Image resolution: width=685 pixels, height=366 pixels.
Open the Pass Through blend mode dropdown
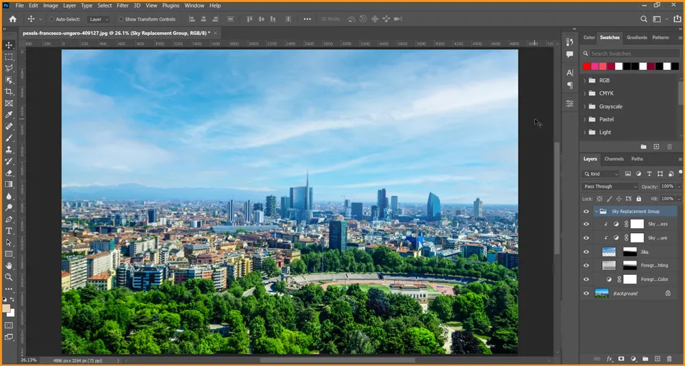pyautogui.click(x=610, y=186)
